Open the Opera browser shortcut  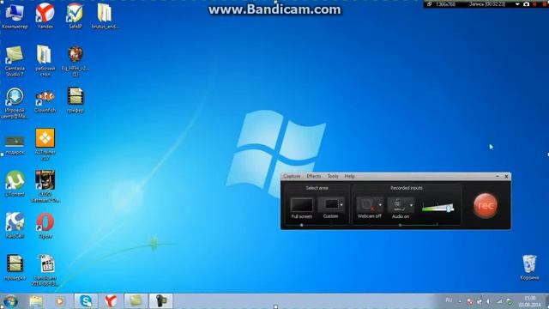pyautogui.click(x=45, y=226)
